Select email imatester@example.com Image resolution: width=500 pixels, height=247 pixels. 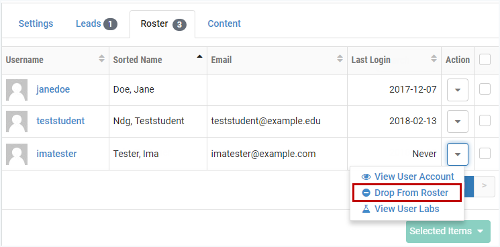point(263,154)
